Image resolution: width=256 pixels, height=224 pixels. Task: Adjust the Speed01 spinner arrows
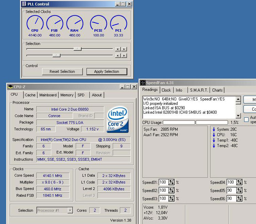[171, 182]
